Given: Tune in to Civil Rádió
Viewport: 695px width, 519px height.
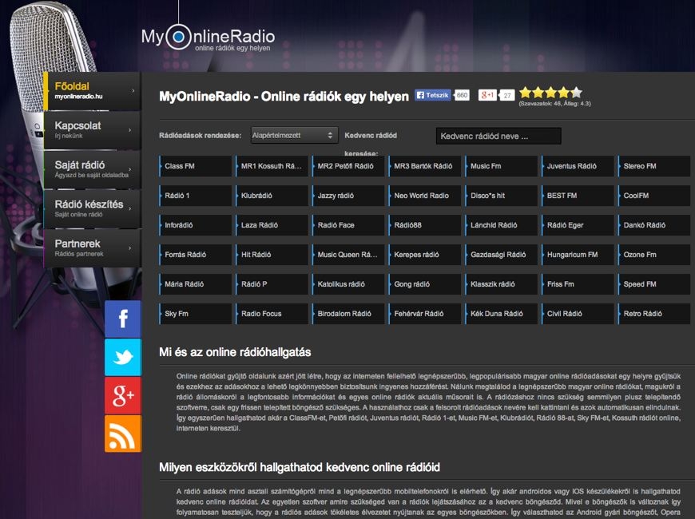Looking at the screenshot, I should click(x=578, y=314).
